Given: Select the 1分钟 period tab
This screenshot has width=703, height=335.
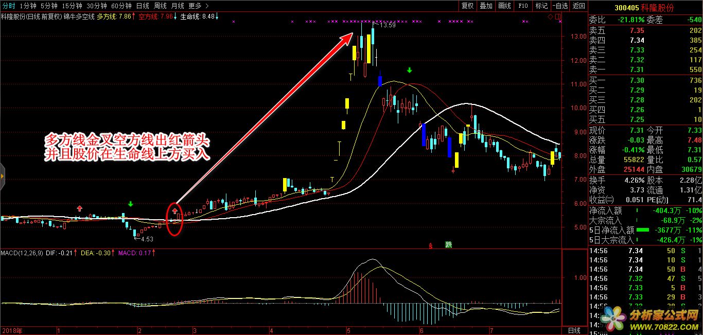Looking at the screenshot, I should click(x=28, y=6).
